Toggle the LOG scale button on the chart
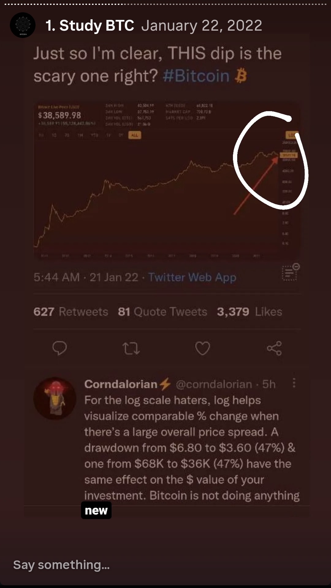Viewport: 331px width, 588px height. pyautogui.click(x=291, y=135)
